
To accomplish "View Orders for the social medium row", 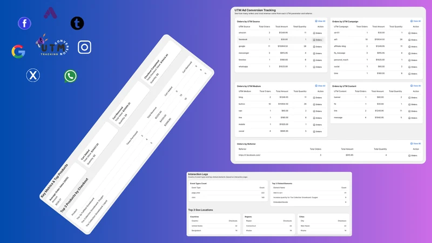I will pos(318,131).
